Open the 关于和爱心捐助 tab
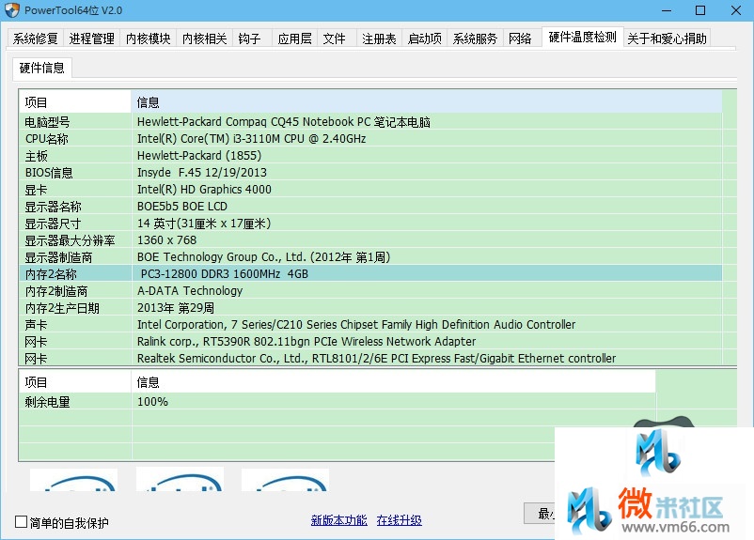Screen dimensions: 754x540 tap(667, 39)
